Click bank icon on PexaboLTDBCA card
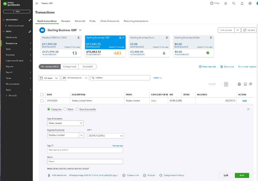Viewport: 258px width, 181px height. [x=78, y=38]
